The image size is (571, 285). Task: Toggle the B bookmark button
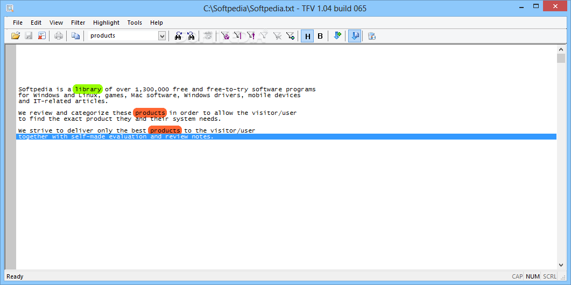click(320, 36)
